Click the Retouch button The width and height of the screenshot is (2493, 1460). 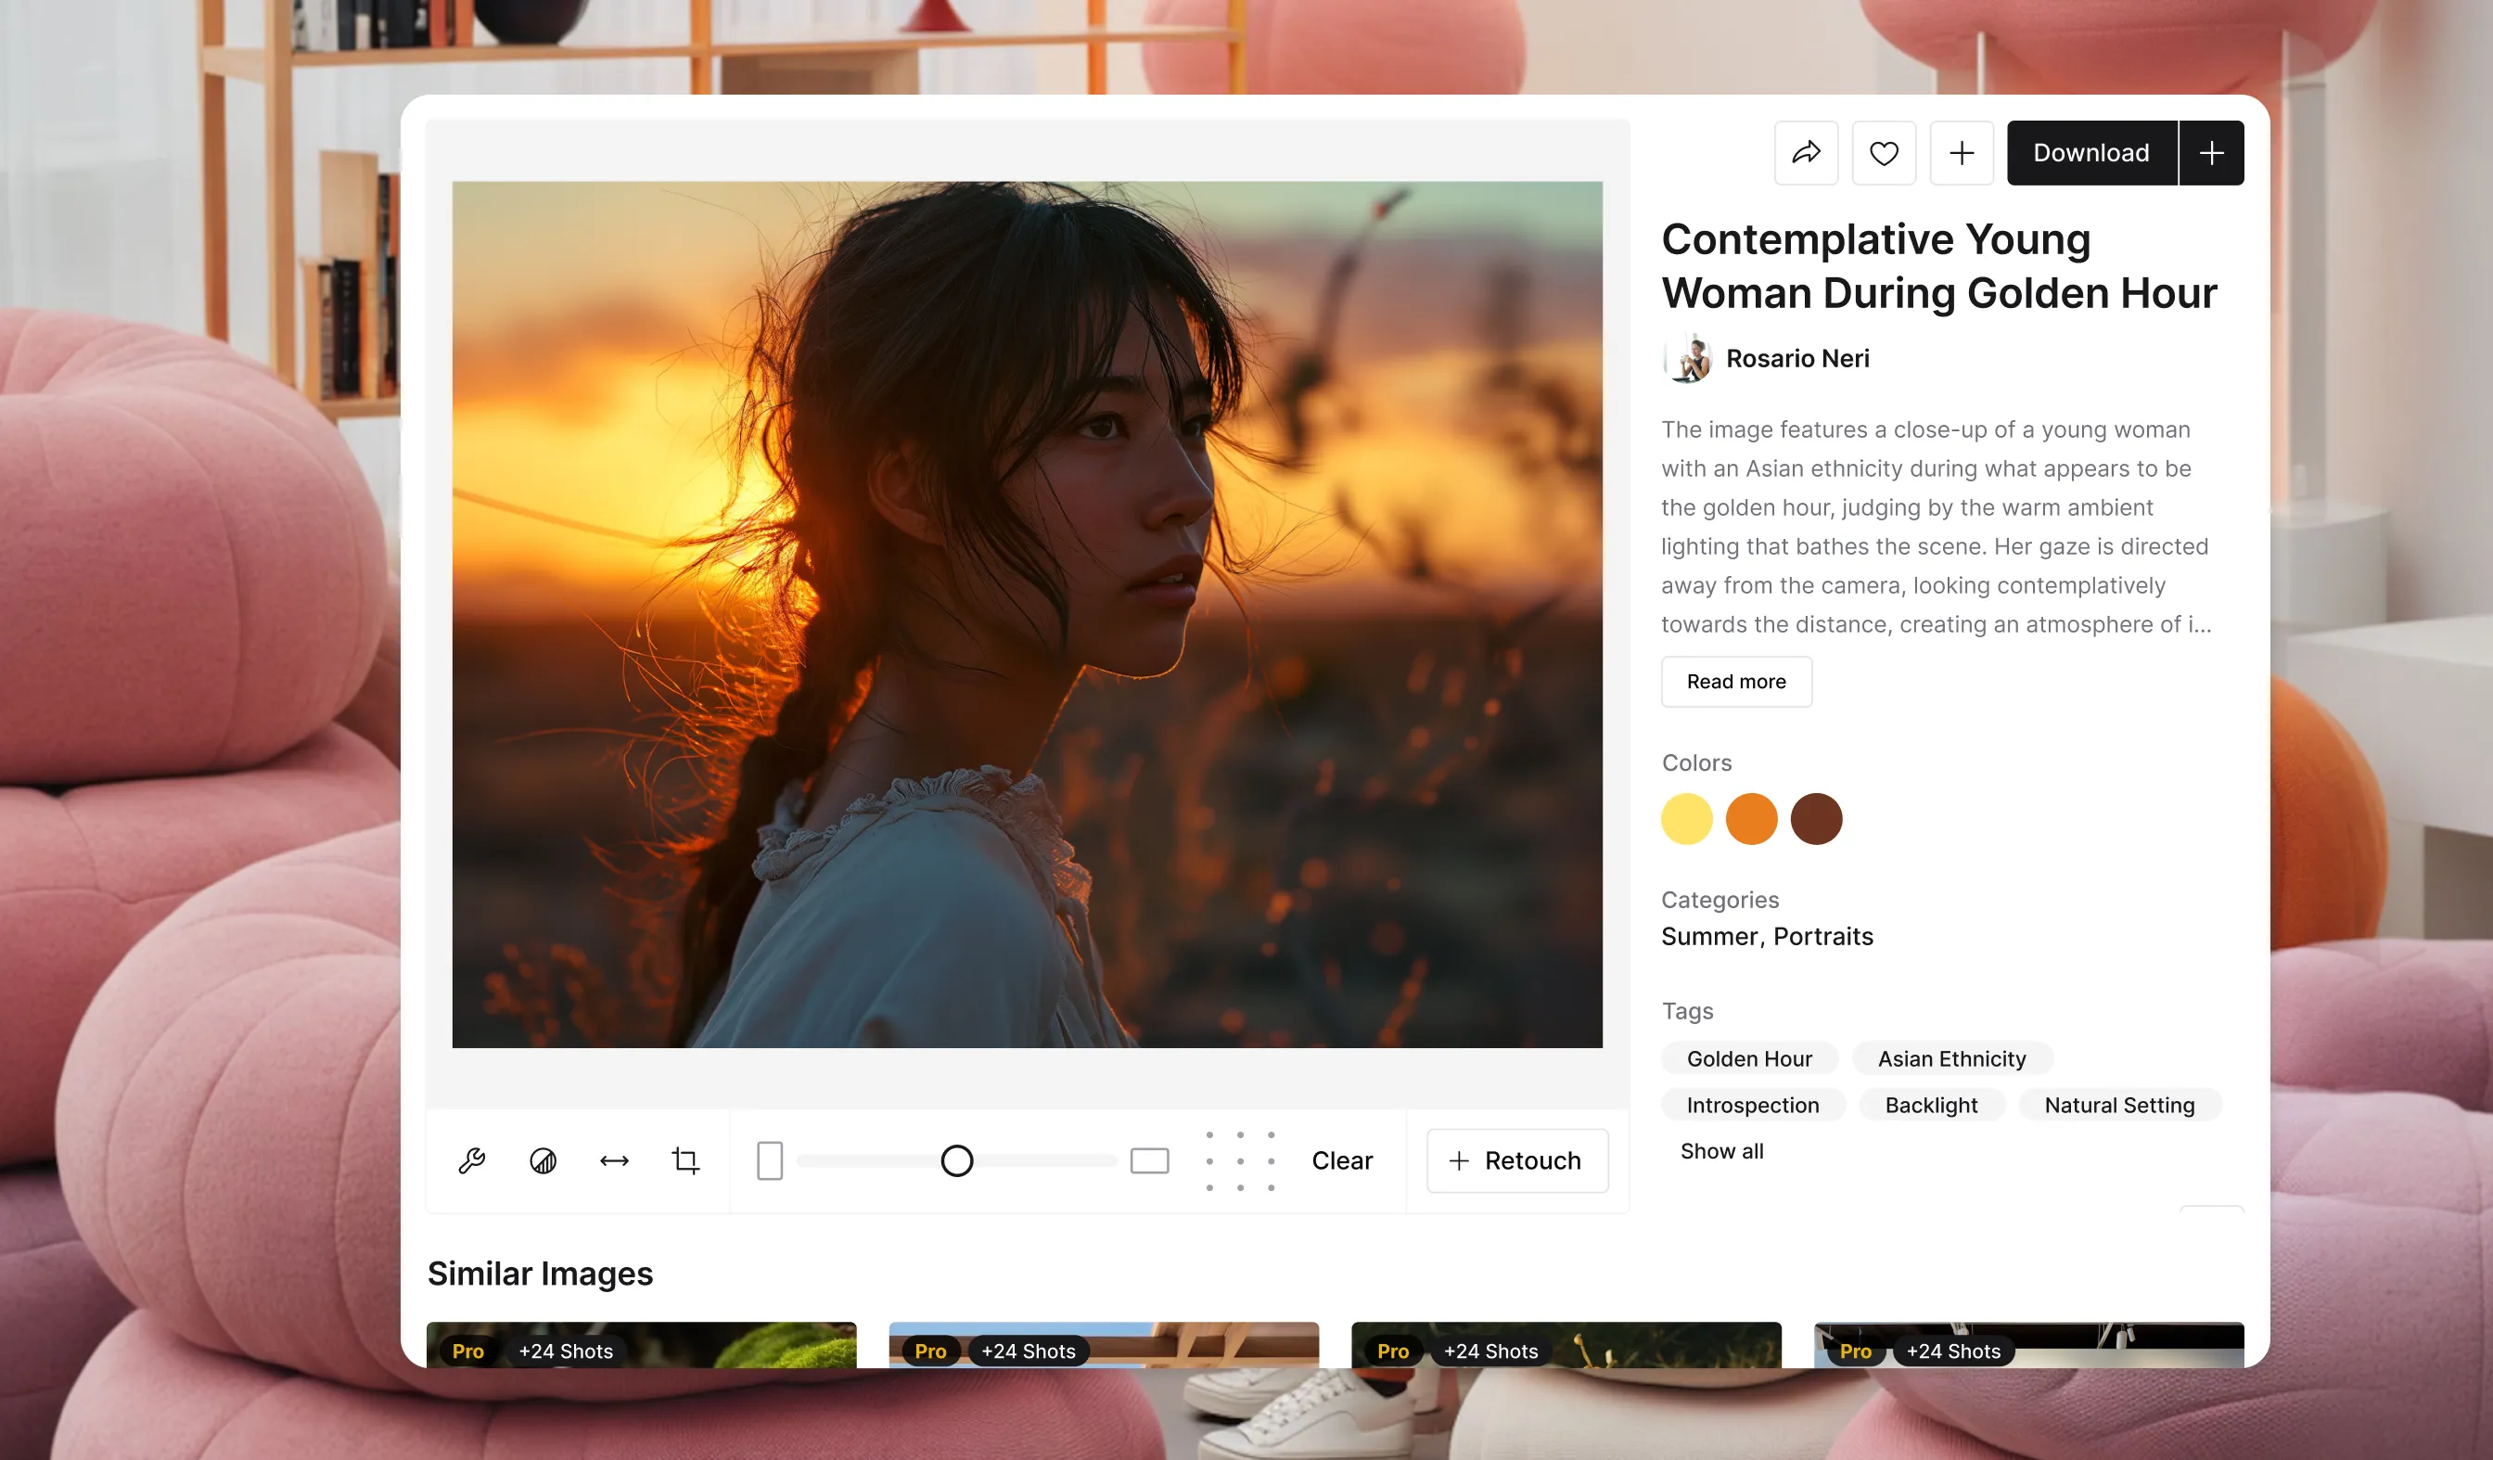pyautogui.click(x=1516, y=1160)
